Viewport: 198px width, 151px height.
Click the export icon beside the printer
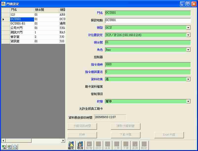10,147
